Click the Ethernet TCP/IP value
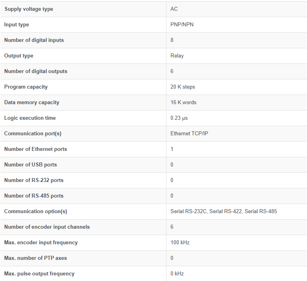Viewport: 307px width, 281px height. pos(189,134)
